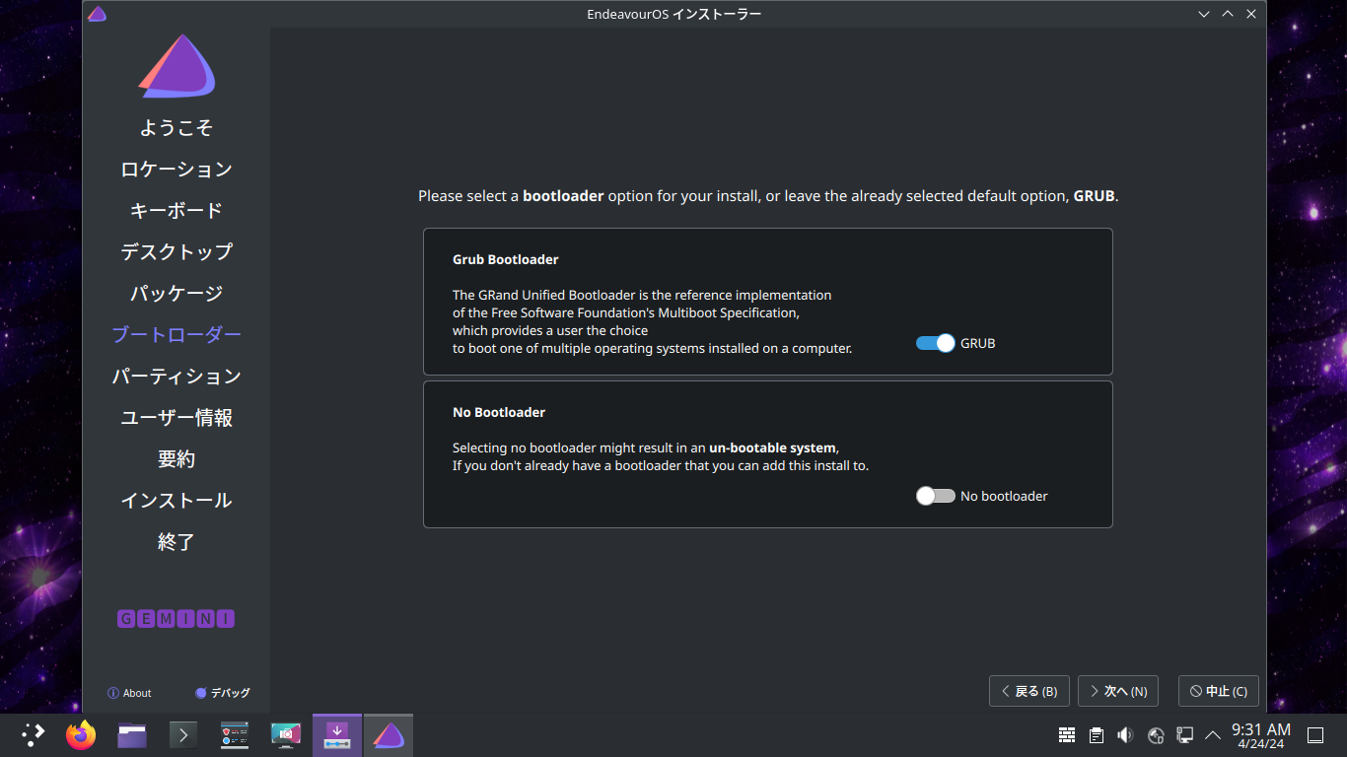Click the 戻る(B) back button
The height and width of the screenshot is (757, 1347).
[1029, 691]
